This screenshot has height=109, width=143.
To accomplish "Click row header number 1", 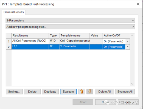I will tap(9, 41).
